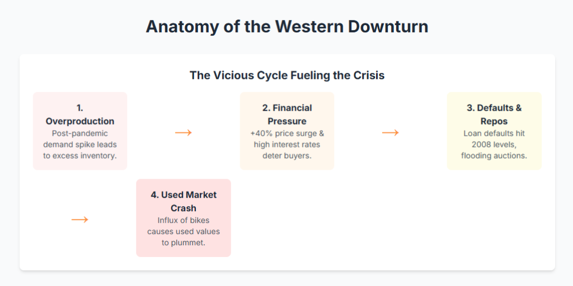The width and height of the screenshot is (573, 286).
Task: Click the 'Anatomy of the Western Downturn' title
Action: 286,27
